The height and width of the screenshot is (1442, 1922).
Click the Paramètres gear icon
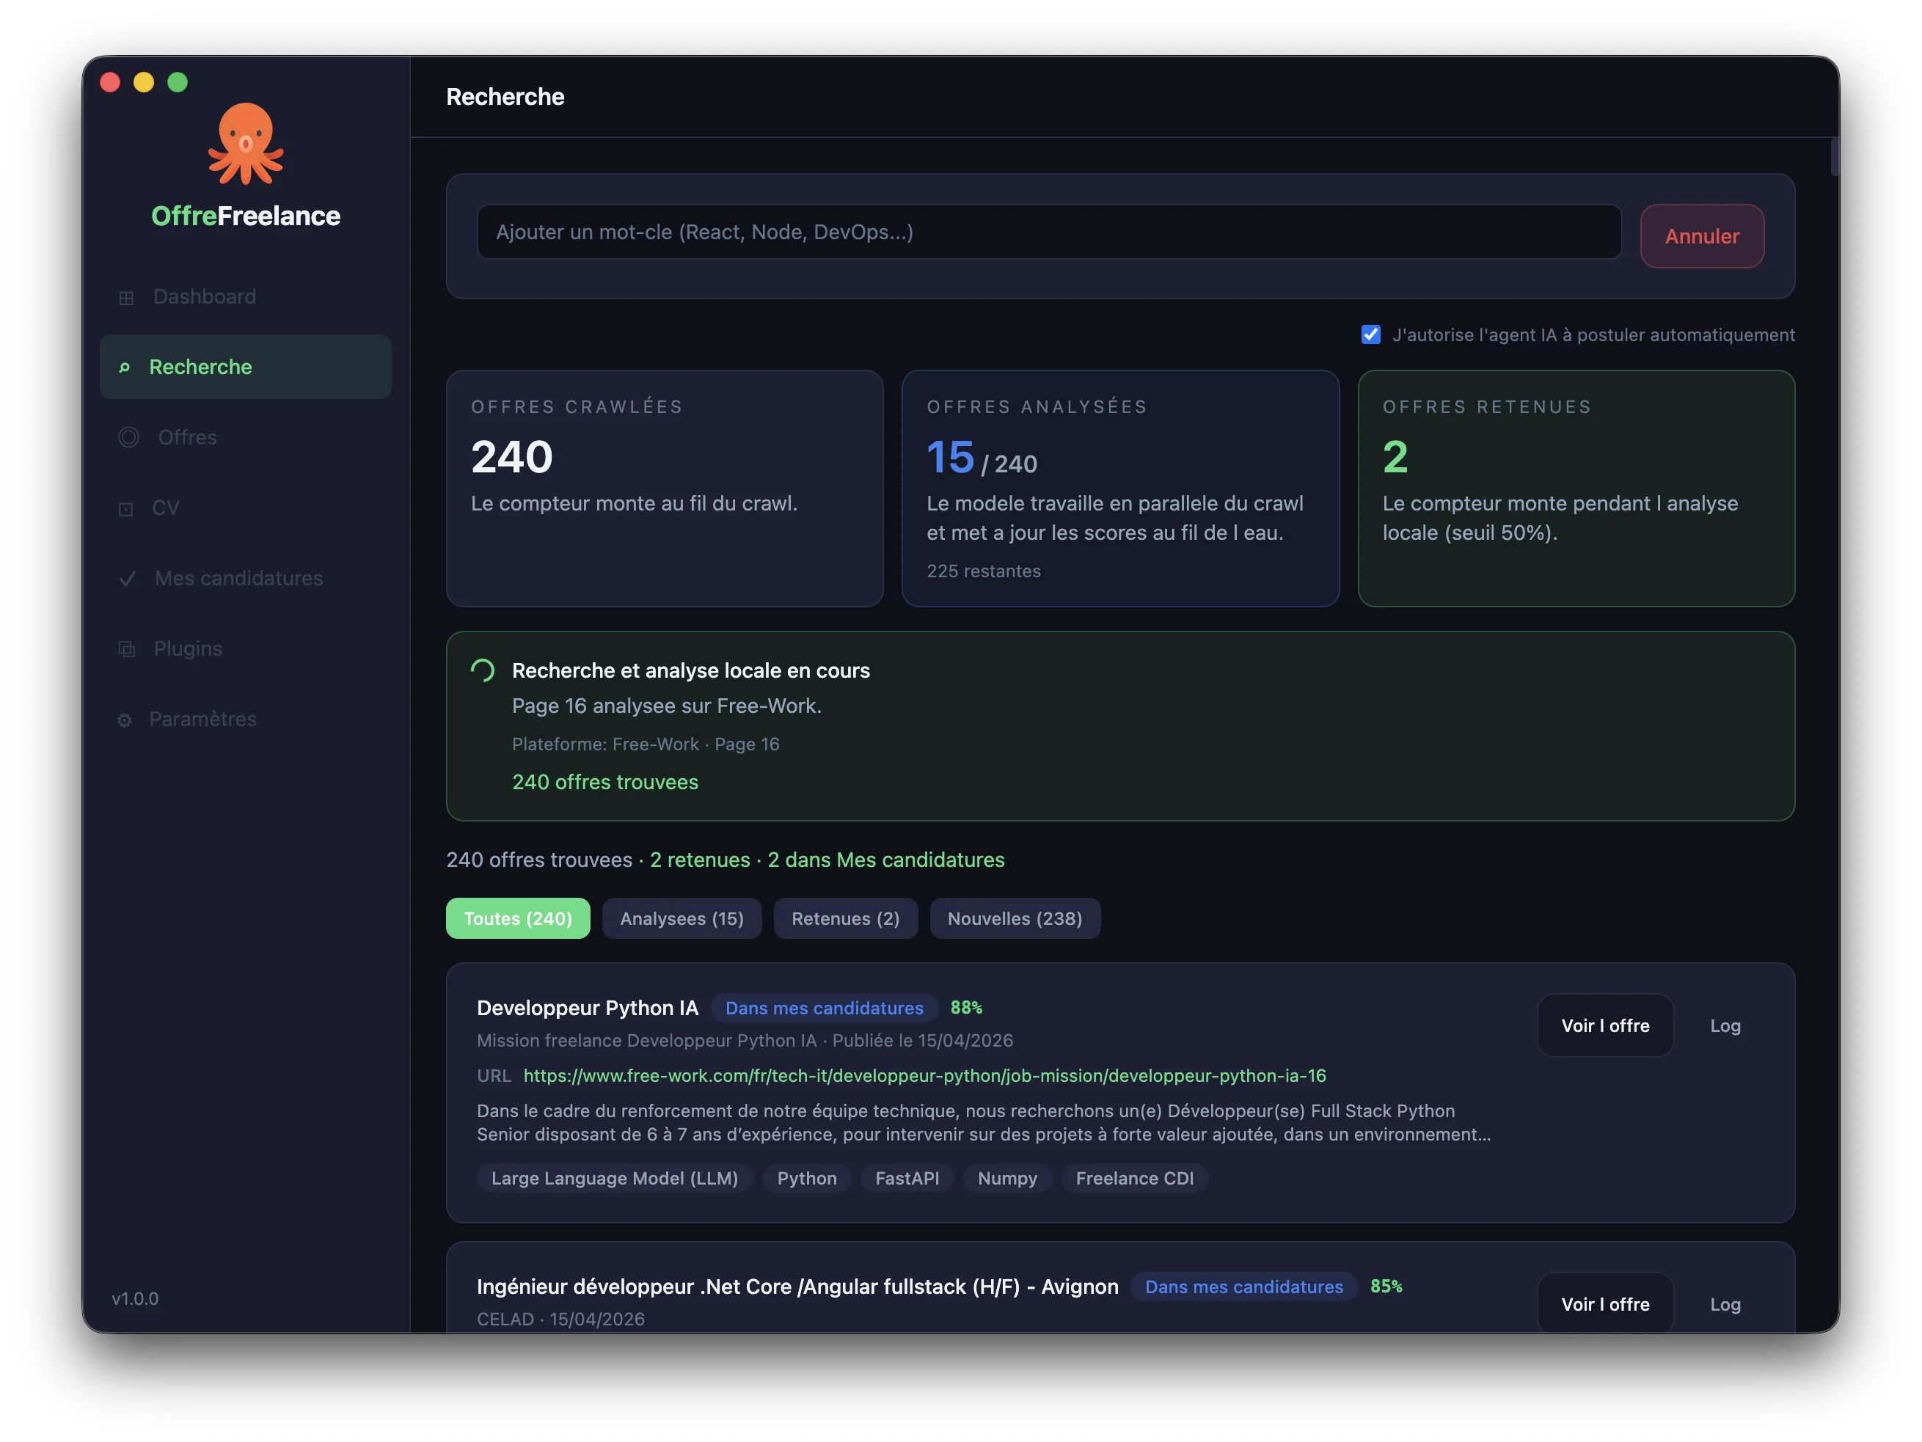[x=124, y=720]
